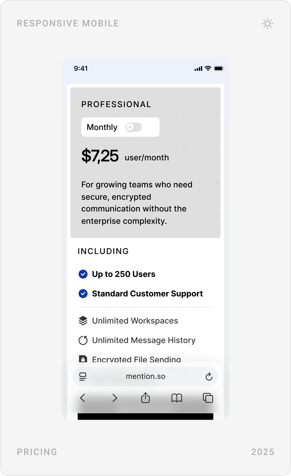
Task: Tap the Up to 250 Users feature entry
Action: coord(123,274)
